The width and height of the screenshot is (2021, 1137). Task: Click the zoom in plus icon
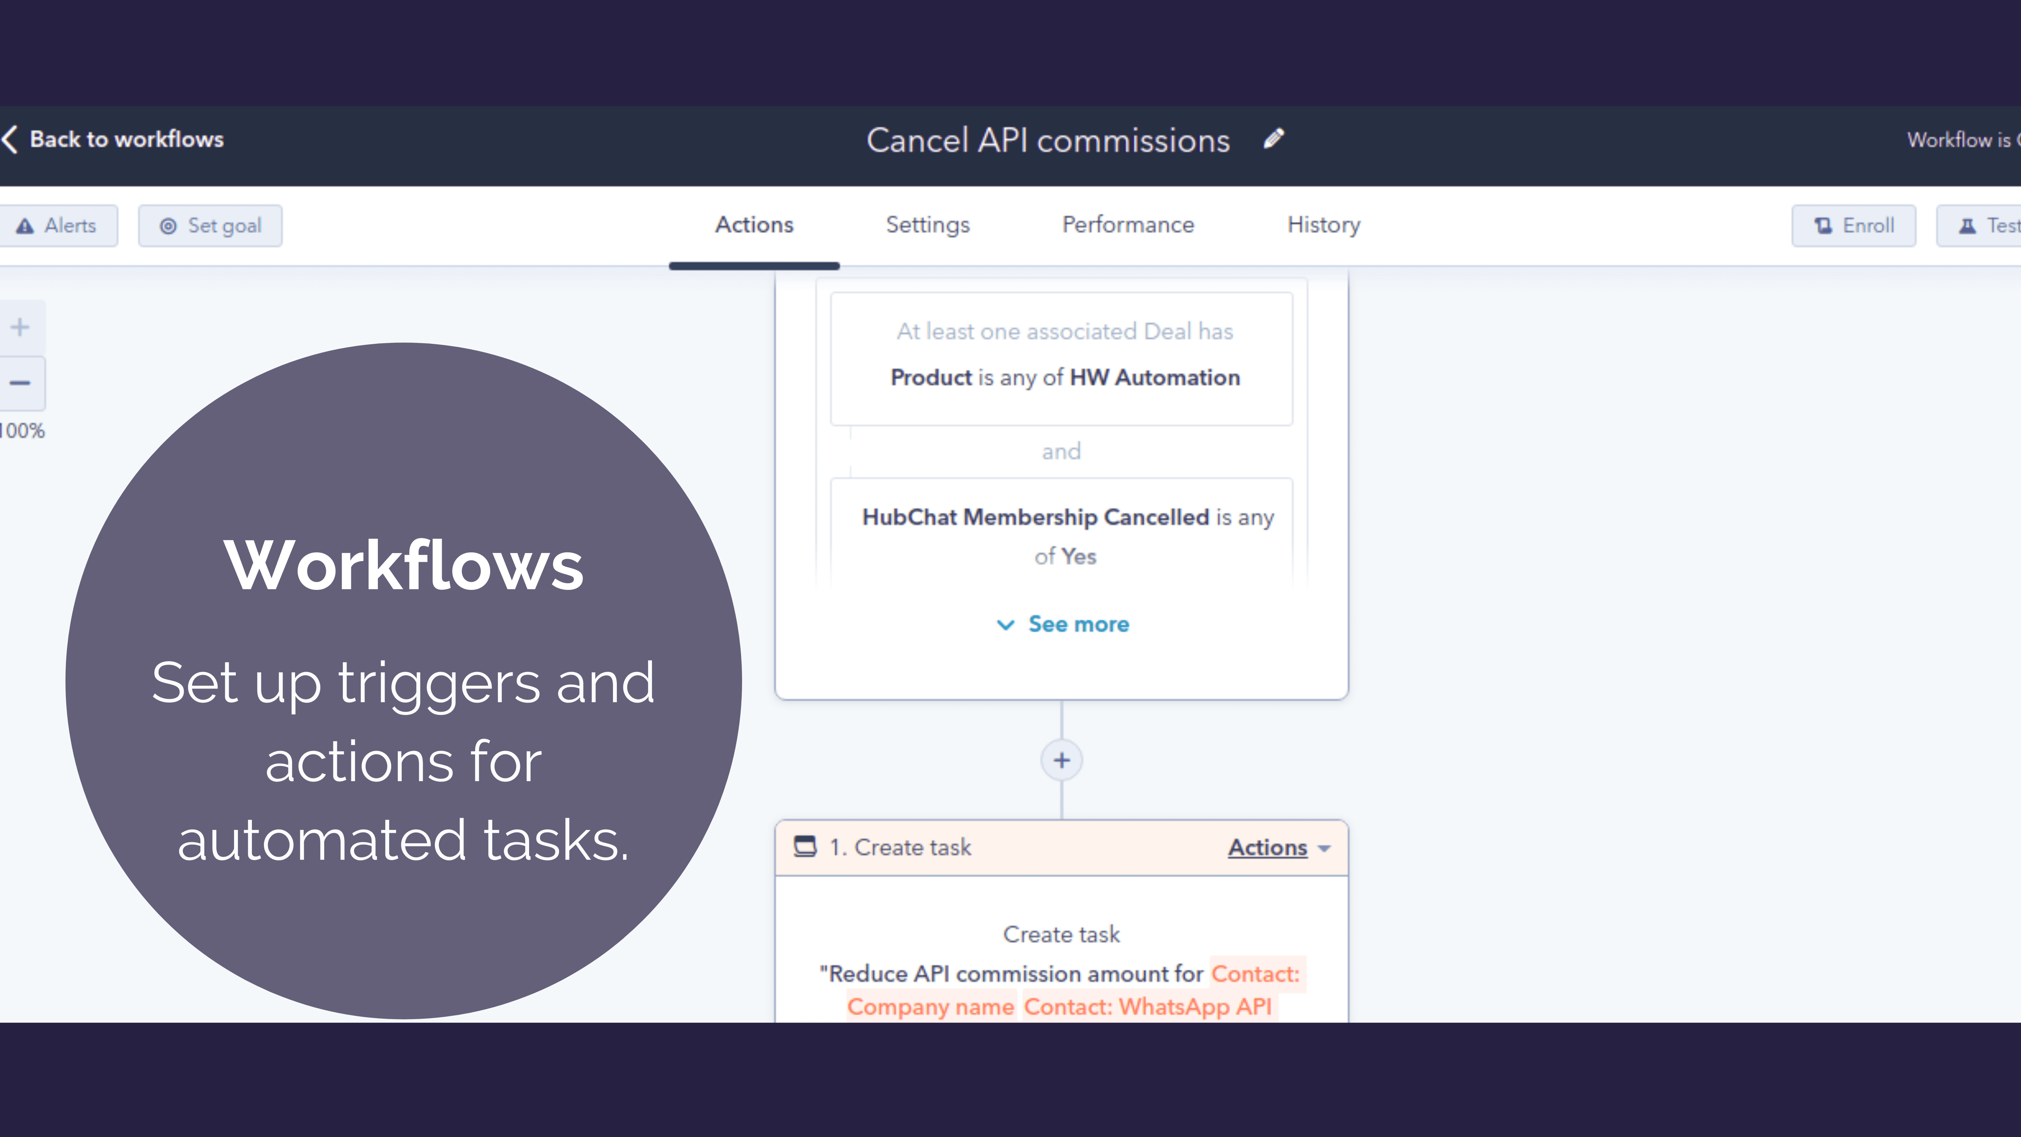(x=20, y=326)
